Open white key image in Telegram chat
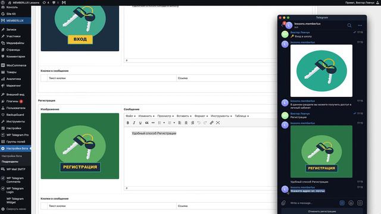 [321, 71]
